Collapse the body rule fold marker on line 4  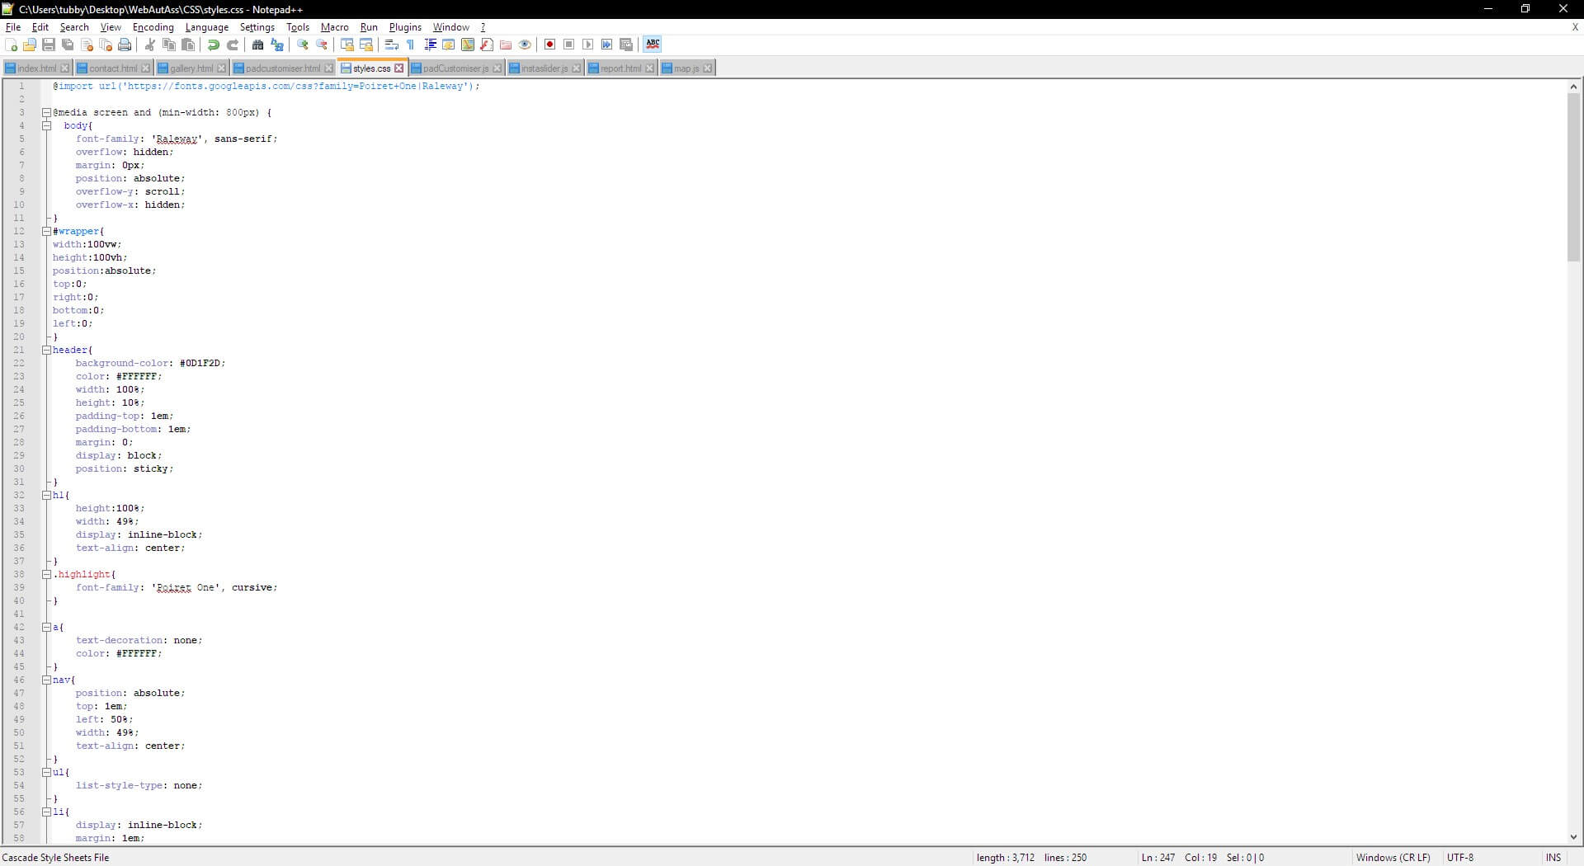click(x=47, y=126)
